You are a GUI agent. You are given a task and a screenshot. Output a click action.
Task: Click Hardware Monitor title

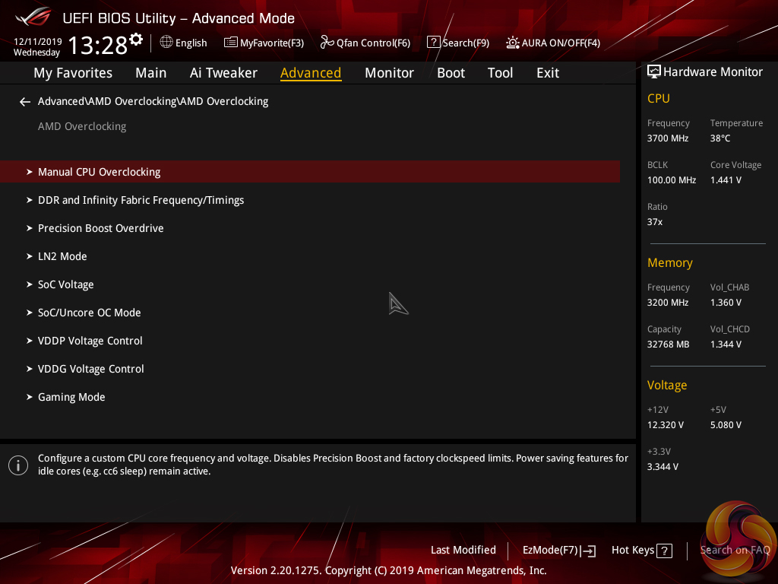click(x=713, y=72)
